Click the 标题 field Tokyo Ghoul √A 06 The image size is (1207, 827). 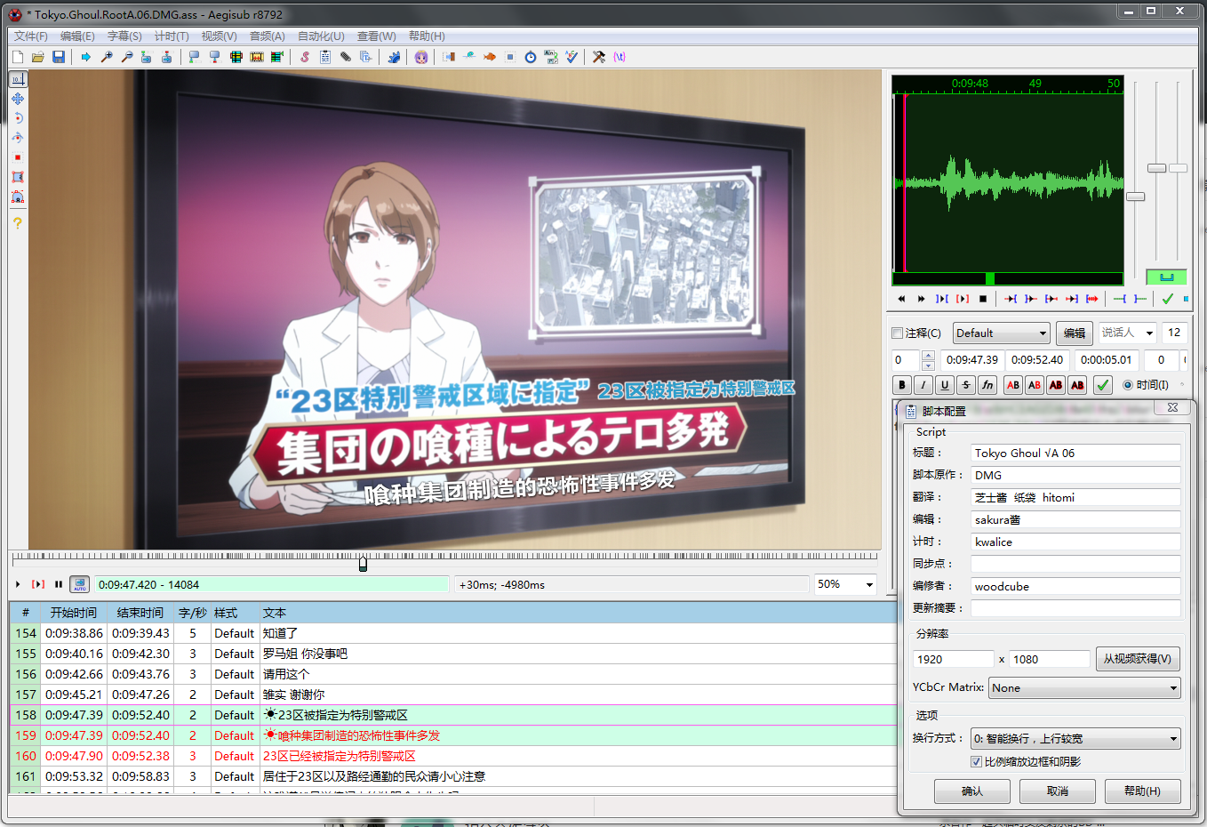pyautogui.click(x=1075, y=454)
